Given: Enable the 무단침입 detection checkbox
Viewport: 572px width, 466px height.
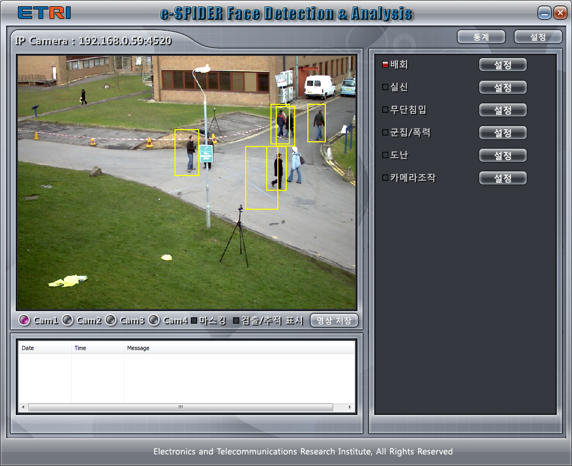Looking at the screenshot, I should coord(385,110).
